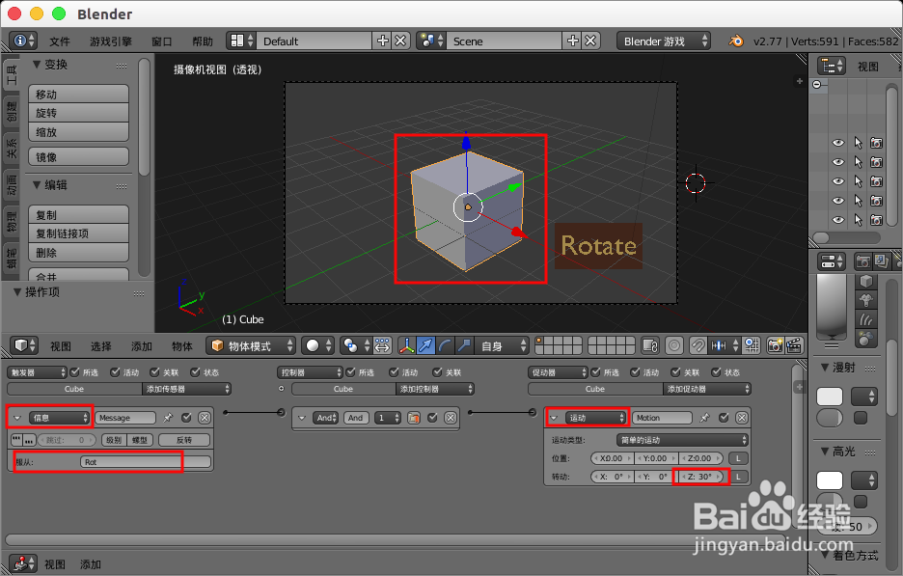Click the 复制链接项 button
The width and height of the screenshot is (903, 576).
pyautogui.click(x=78, y=233)
